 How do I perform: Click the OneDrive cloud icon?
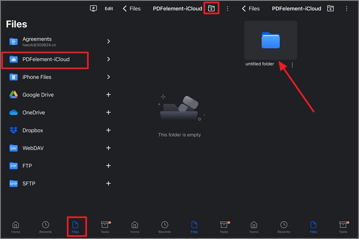click(13, 112)
